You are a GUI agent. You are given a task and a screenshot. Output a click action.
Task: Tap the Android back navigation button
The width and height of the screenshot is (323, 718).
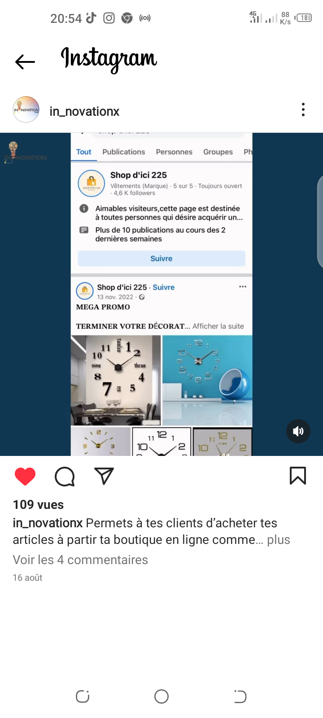pyautogui.click(x=240, y=696)
